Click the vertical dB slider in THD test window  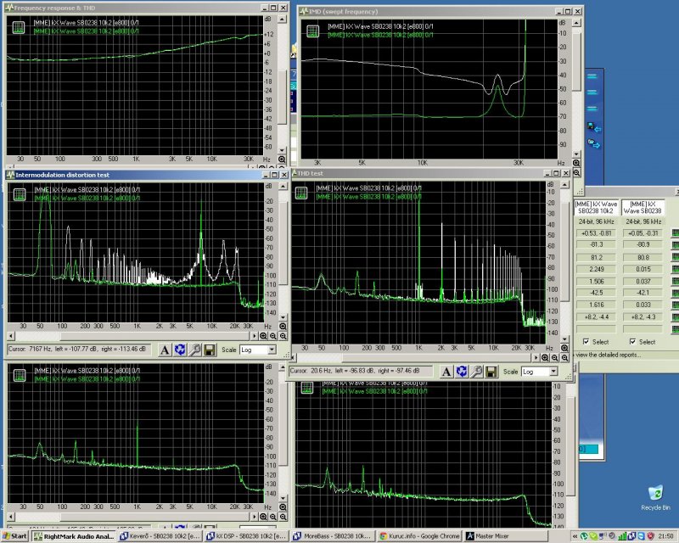point(564,252)
